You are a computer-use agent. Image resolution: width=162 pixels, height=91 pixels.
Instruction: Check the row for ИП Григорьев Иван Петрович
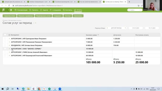(x=5, y=38)
